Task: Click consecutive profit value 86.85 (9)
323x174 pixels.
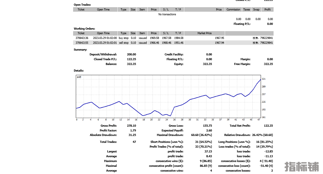Action: 206,166
